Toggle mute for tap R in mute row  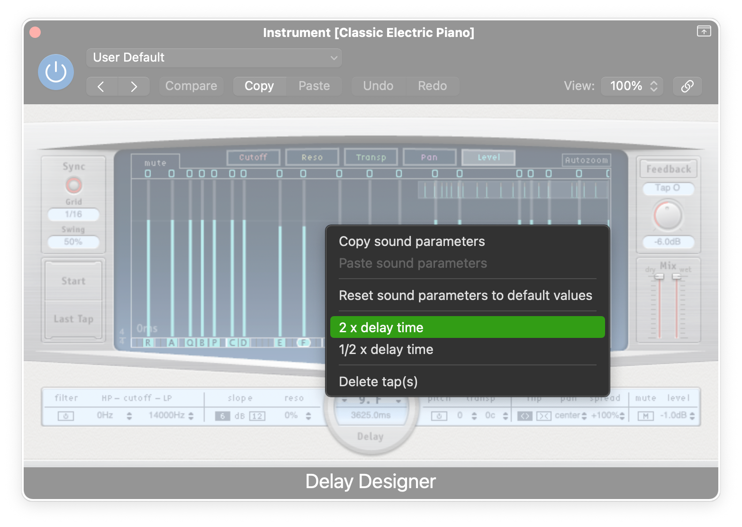coord(148,174)
